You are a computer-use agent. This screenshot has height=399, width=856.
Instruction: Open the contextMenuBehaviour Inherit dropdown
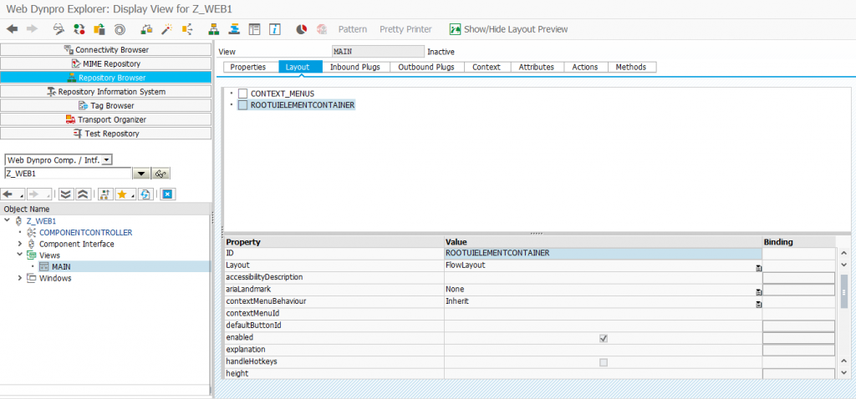coord(759,304)
